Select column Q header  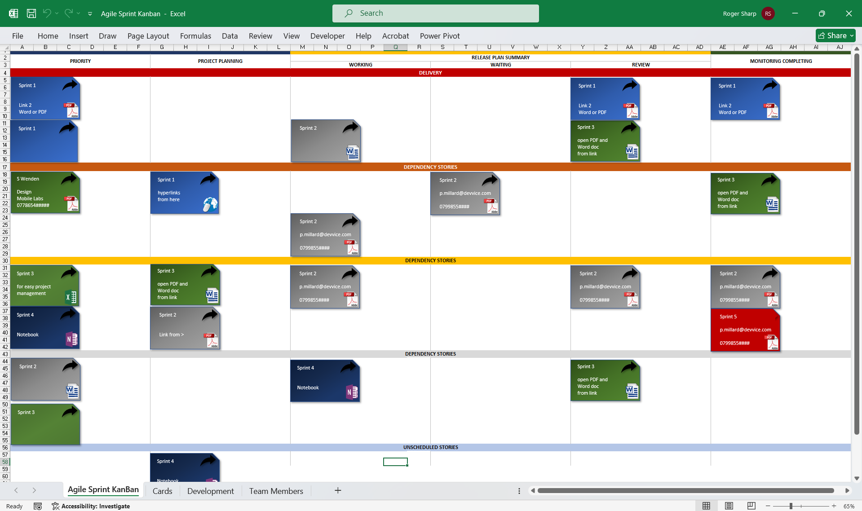[395, 47]
